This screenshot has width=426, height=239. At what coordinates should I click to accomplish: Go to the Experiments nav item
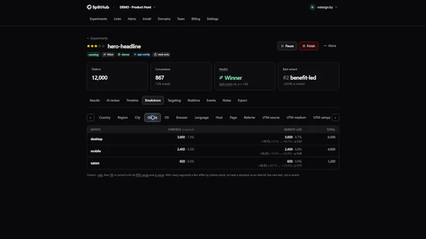click(x=99, y=19)
